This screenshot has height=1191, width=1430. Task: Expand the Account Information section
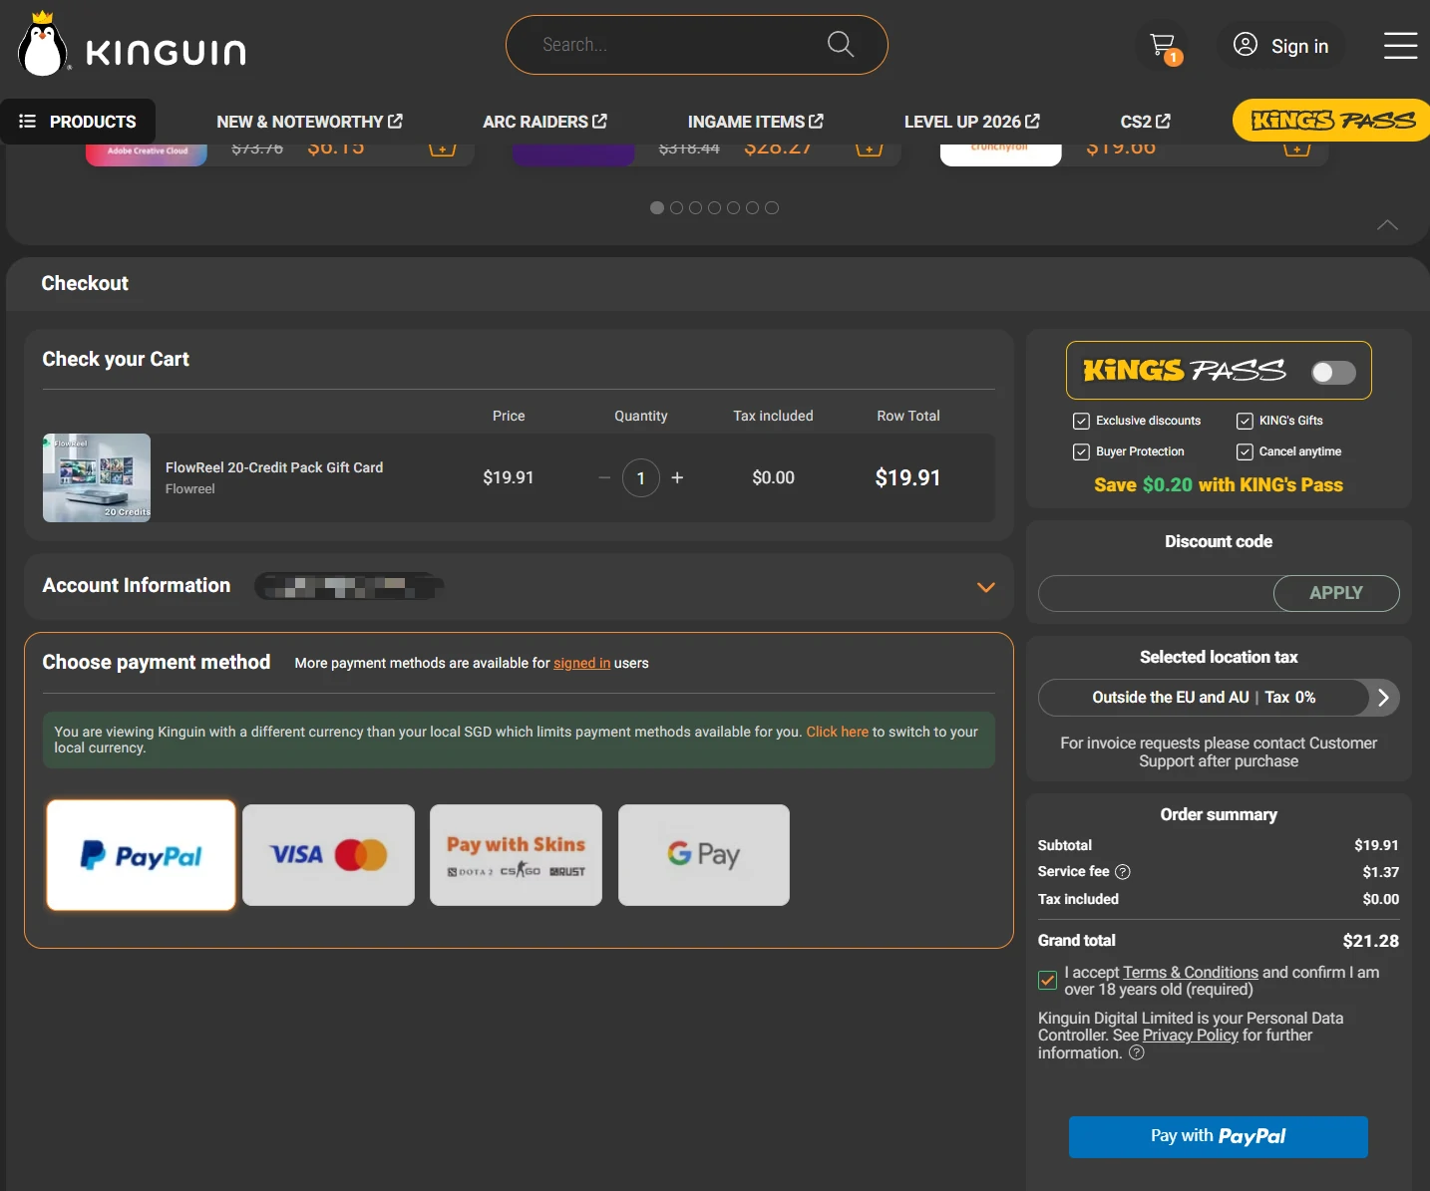tap(985, 587)
